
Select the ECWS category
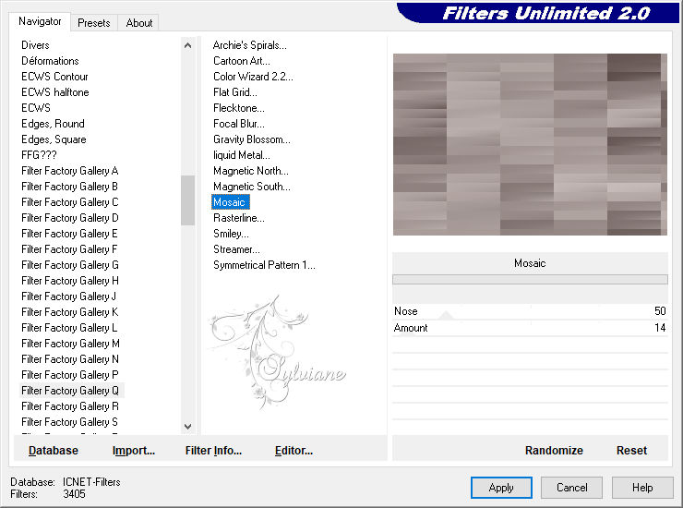(36, 108)
